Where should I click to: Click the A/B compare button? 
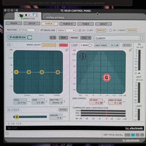point(53,38)
